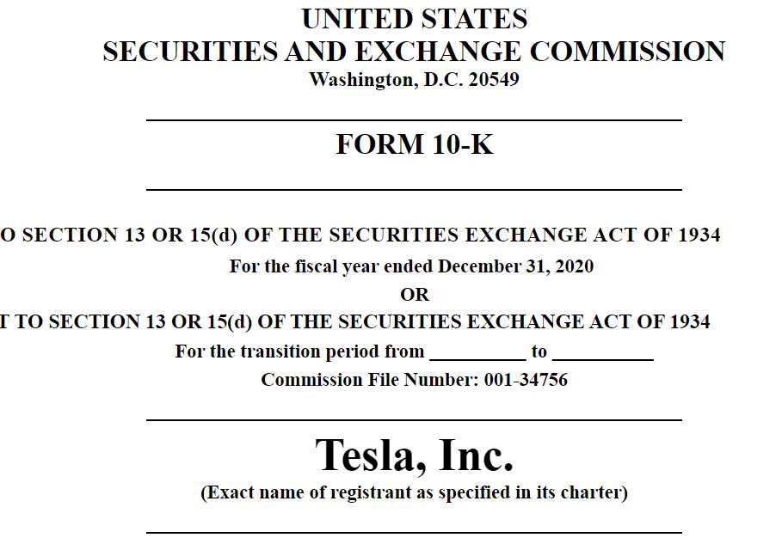Click the blank after the word "to"
This screenshot has width=782, height=550.
click(x=603, y=354)
